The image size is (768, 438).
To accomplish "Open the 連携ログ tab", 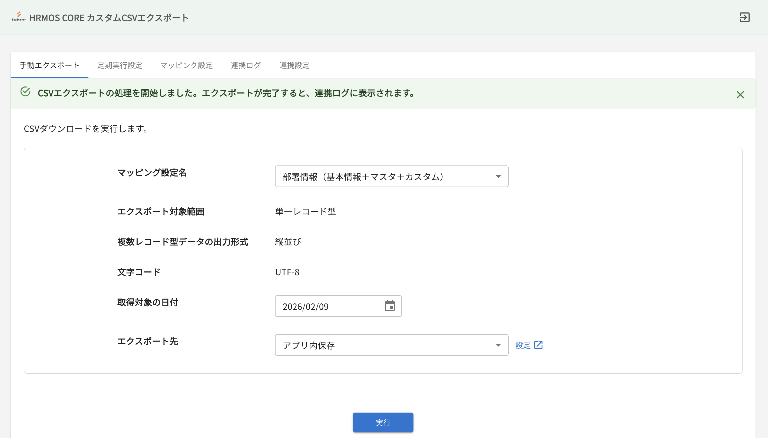I will 246,65.
